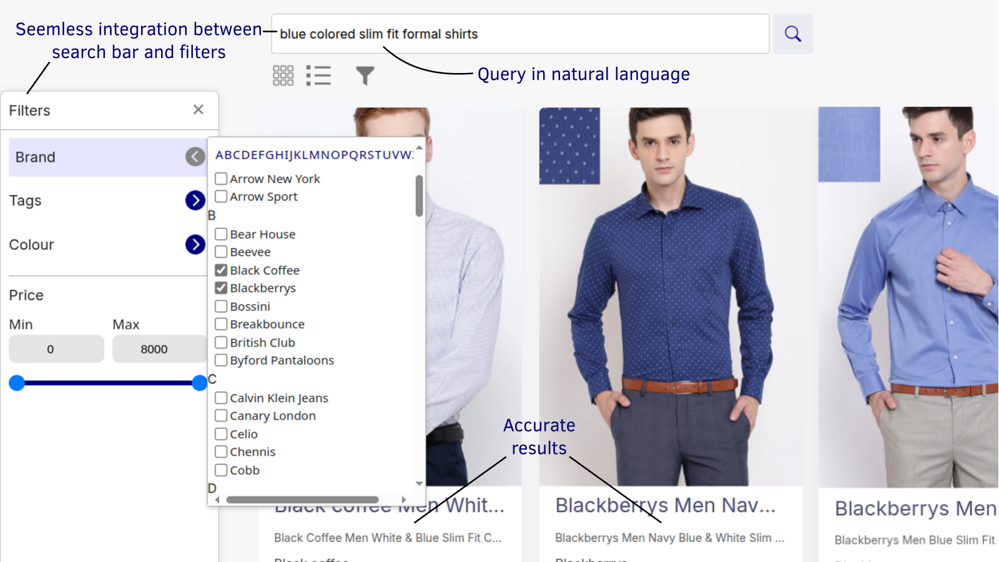Expand the Colour filter options

[195, 244]
